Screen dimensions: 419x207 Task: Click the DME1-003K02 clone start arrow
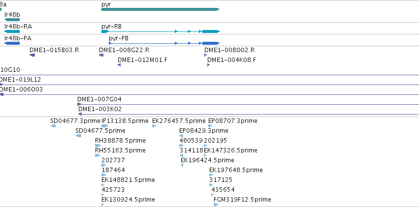point(80,114)
